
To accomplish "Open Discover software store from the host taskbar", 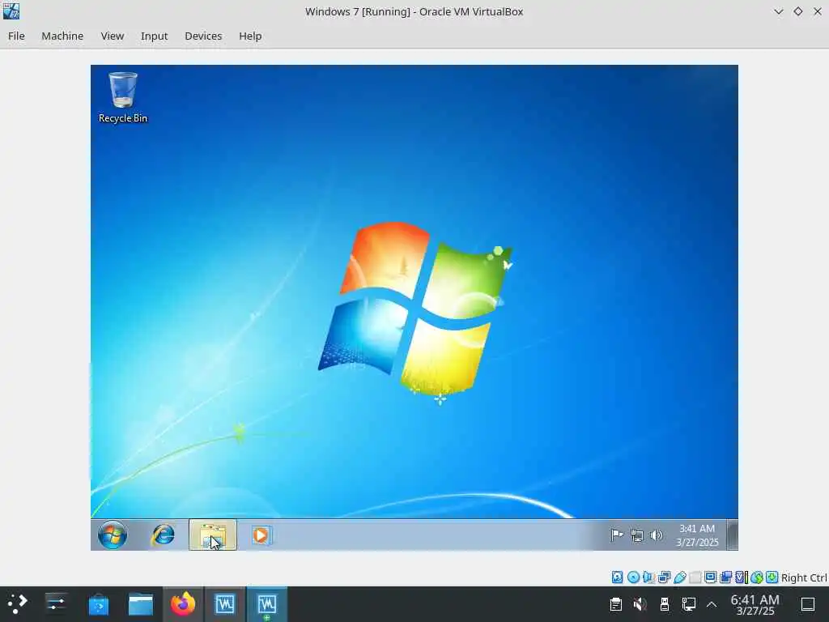I will click(98, 604).
